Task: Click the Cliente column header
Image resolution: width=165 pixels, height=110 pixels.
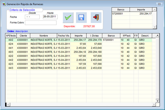Action: click(x=23, y=36)
